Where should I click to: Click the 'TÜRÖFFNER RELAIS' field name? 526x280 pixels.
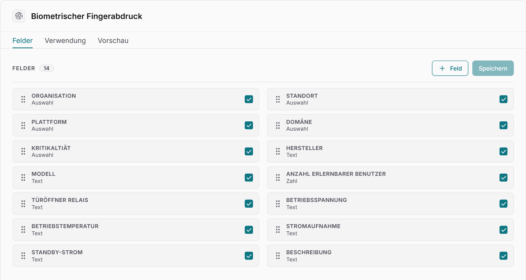point(60,200)
